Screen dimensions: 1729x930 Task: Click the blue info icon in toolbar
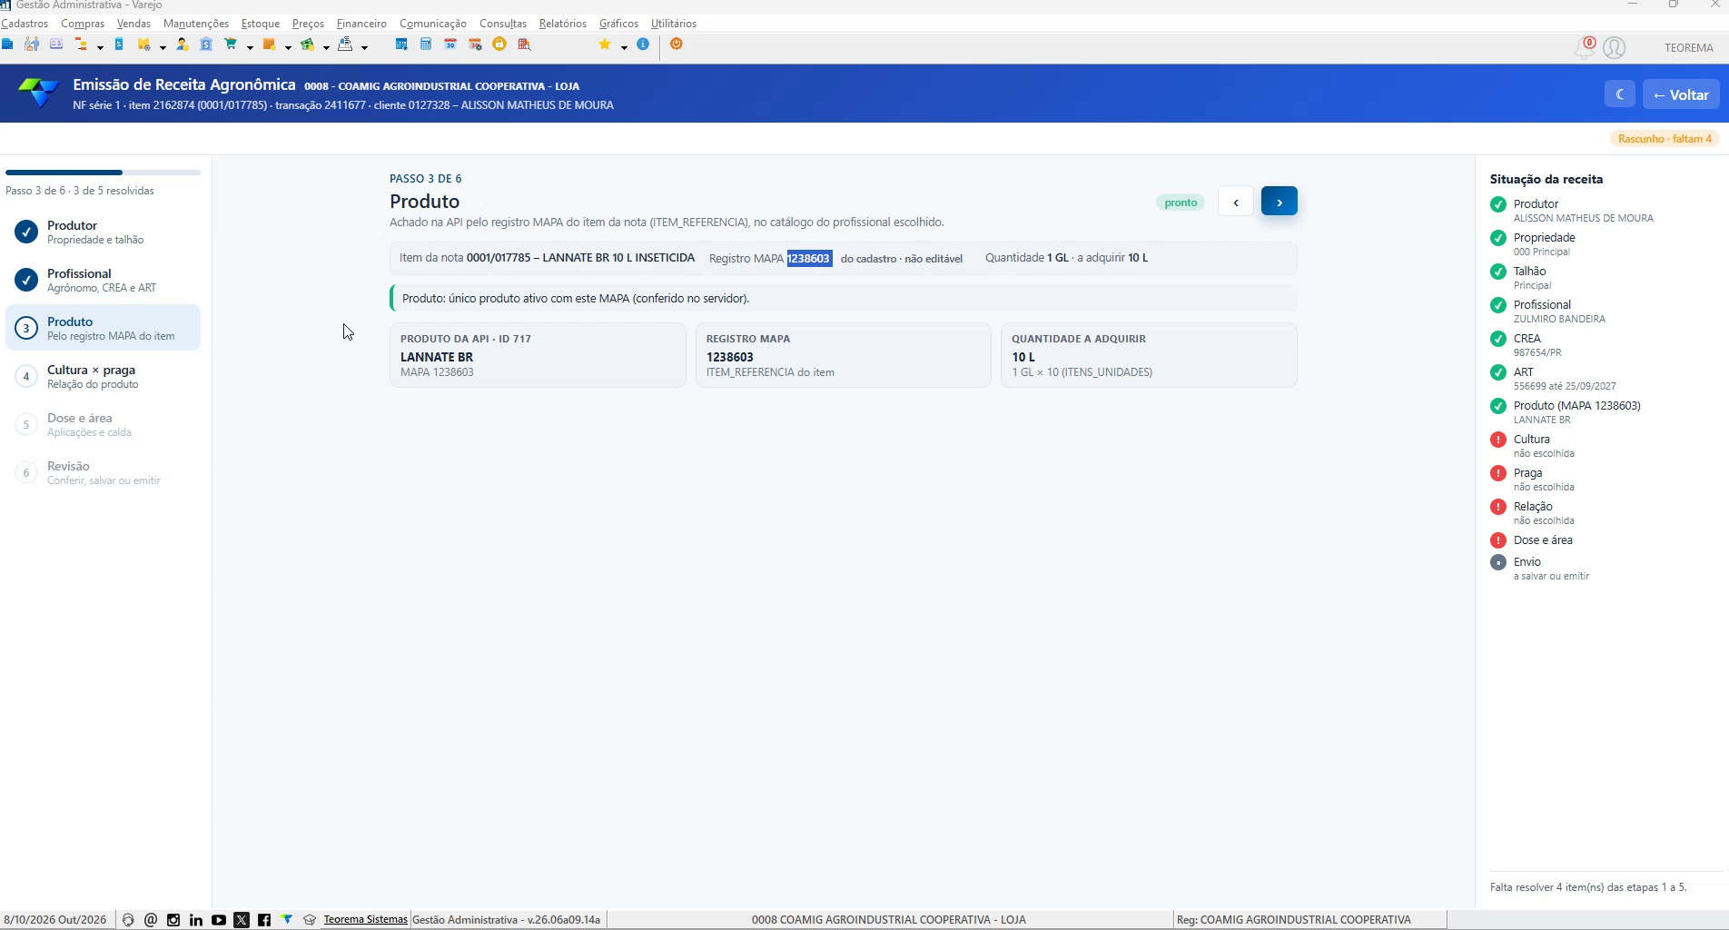(643, 44)
